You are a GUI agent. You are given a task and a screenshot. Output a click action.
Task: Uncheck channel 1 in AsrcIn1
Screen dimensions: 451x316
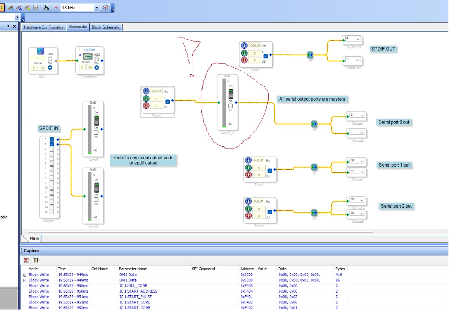(x=52, y=144)
